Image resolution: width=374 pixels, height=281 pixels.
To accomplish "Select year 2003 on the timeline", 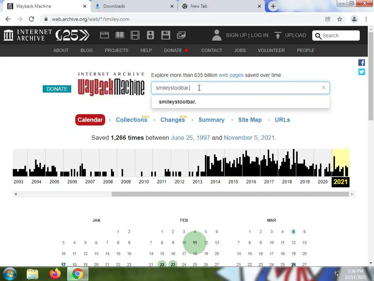I will coord(18,182).
